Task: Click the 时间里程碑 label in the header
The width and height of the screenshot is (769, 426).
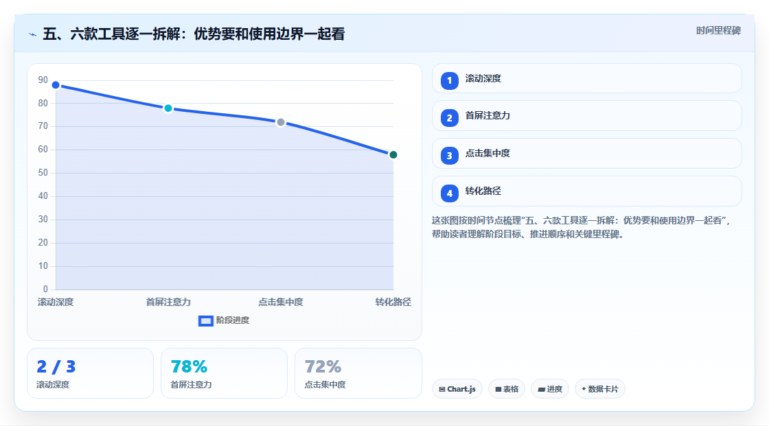Action: (x=718, y=30)
